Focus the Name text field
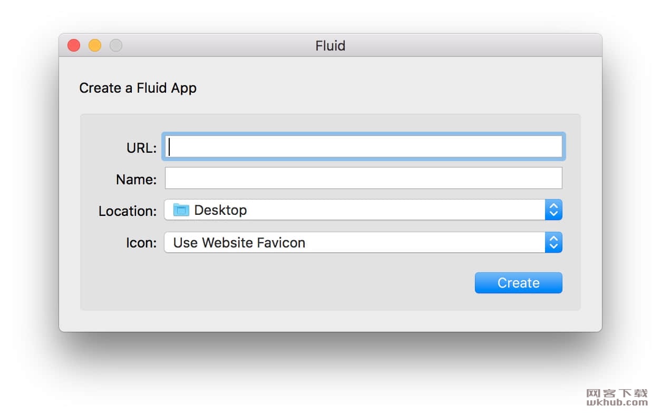The height and width of the screenshot is (416, 661). coord(364,178)
